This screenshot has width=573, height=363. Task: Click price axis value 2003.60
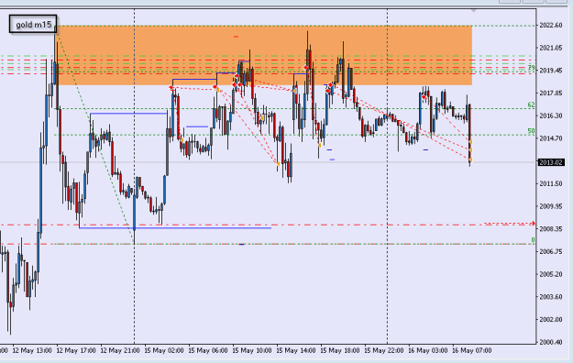pyautogui.click(x=551, y=297)
